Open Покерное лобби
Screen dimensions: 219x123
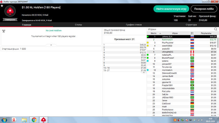(204, 9)
